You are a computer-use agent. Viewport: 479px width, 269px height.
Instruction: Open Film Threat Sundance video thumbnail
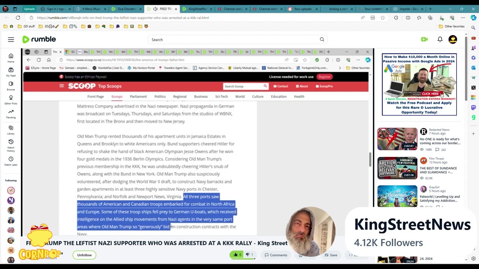tap(397, 168)
